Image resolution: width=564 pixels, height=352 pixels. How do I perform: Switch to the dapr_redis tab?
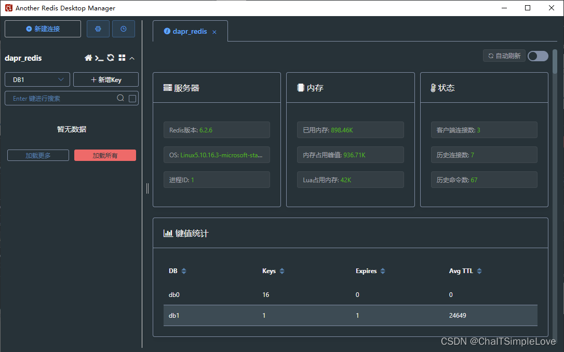coord(190,31)
